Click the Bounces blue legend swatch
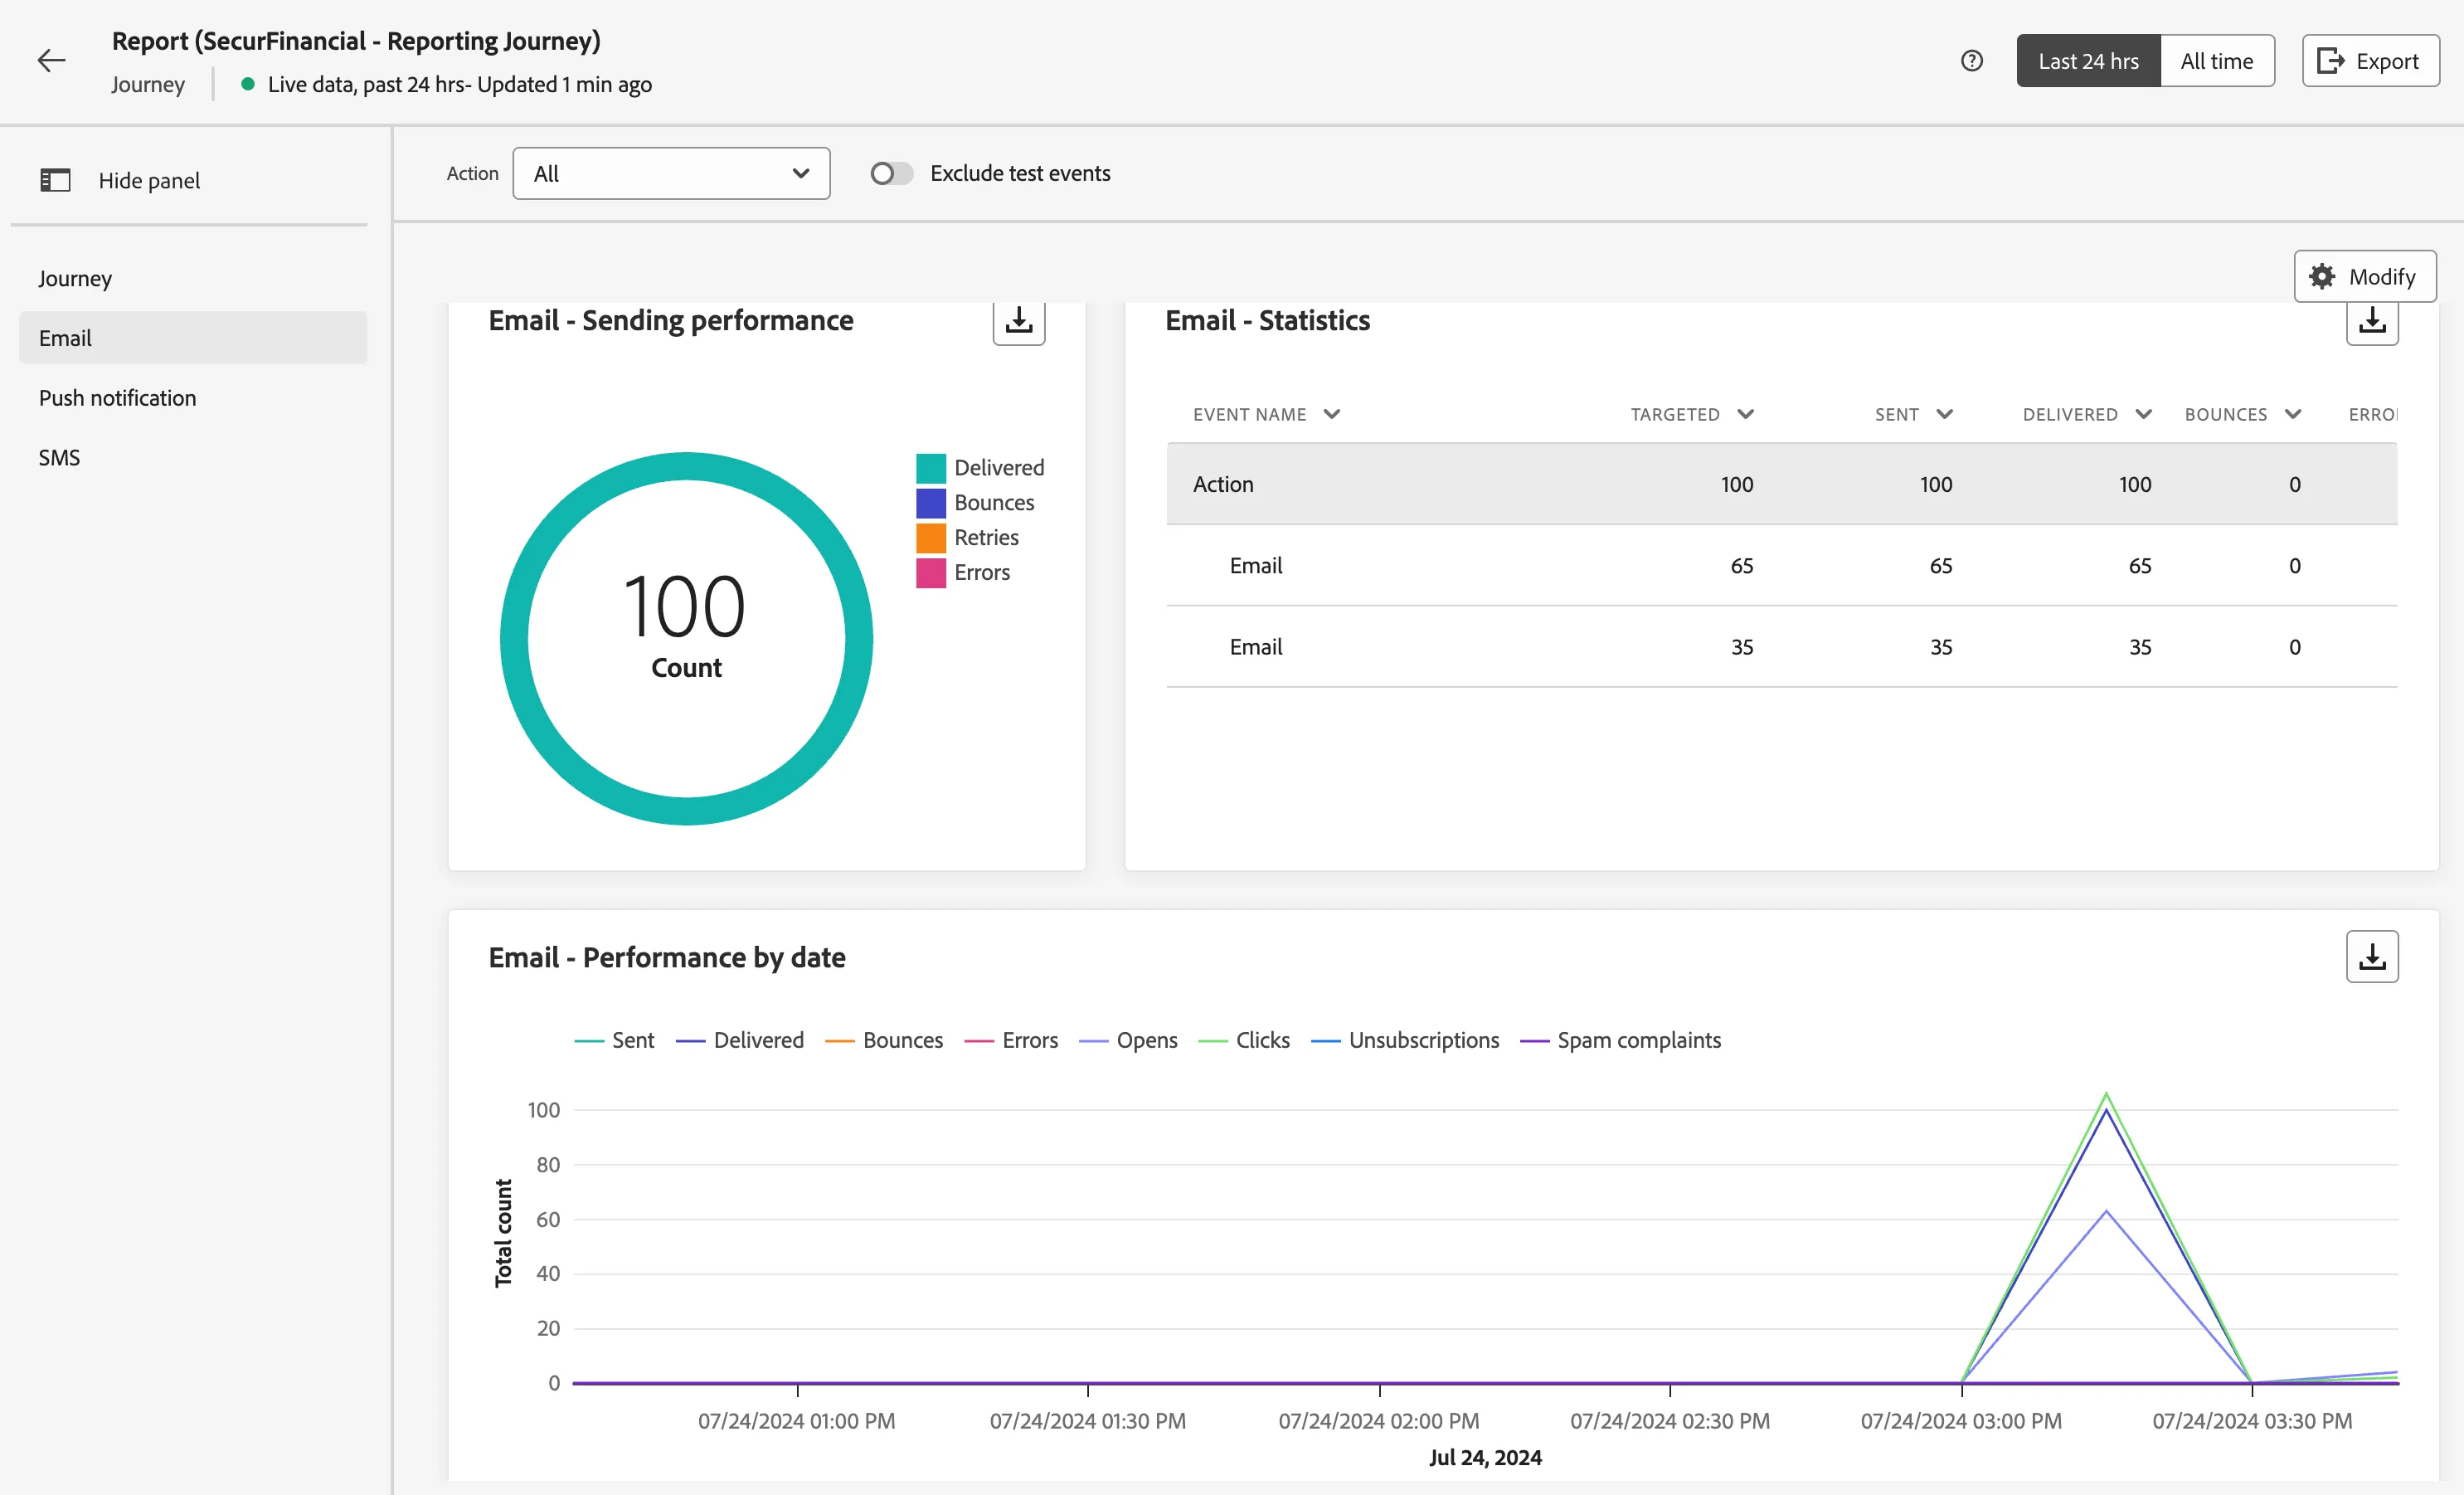 click(x=930, y=504)
